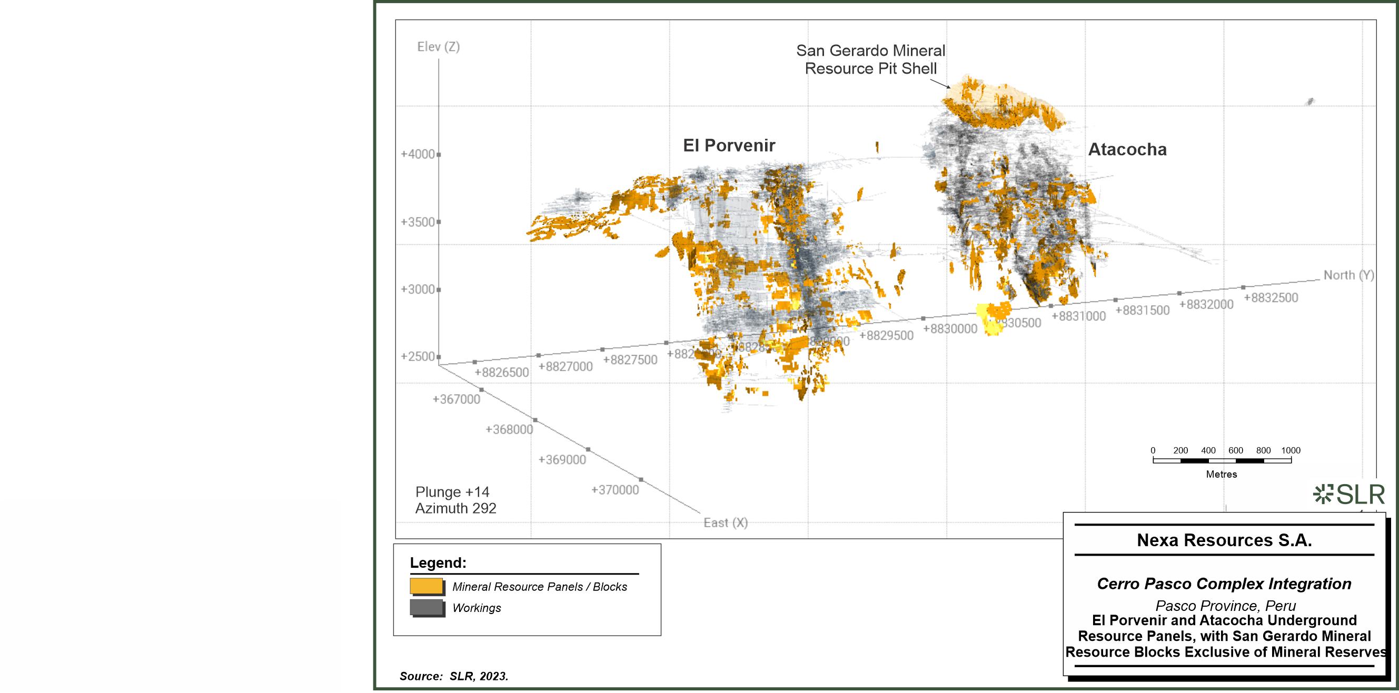Click the Atacocha label
The image size is (1399, 693).
[x=1127, y=149]
